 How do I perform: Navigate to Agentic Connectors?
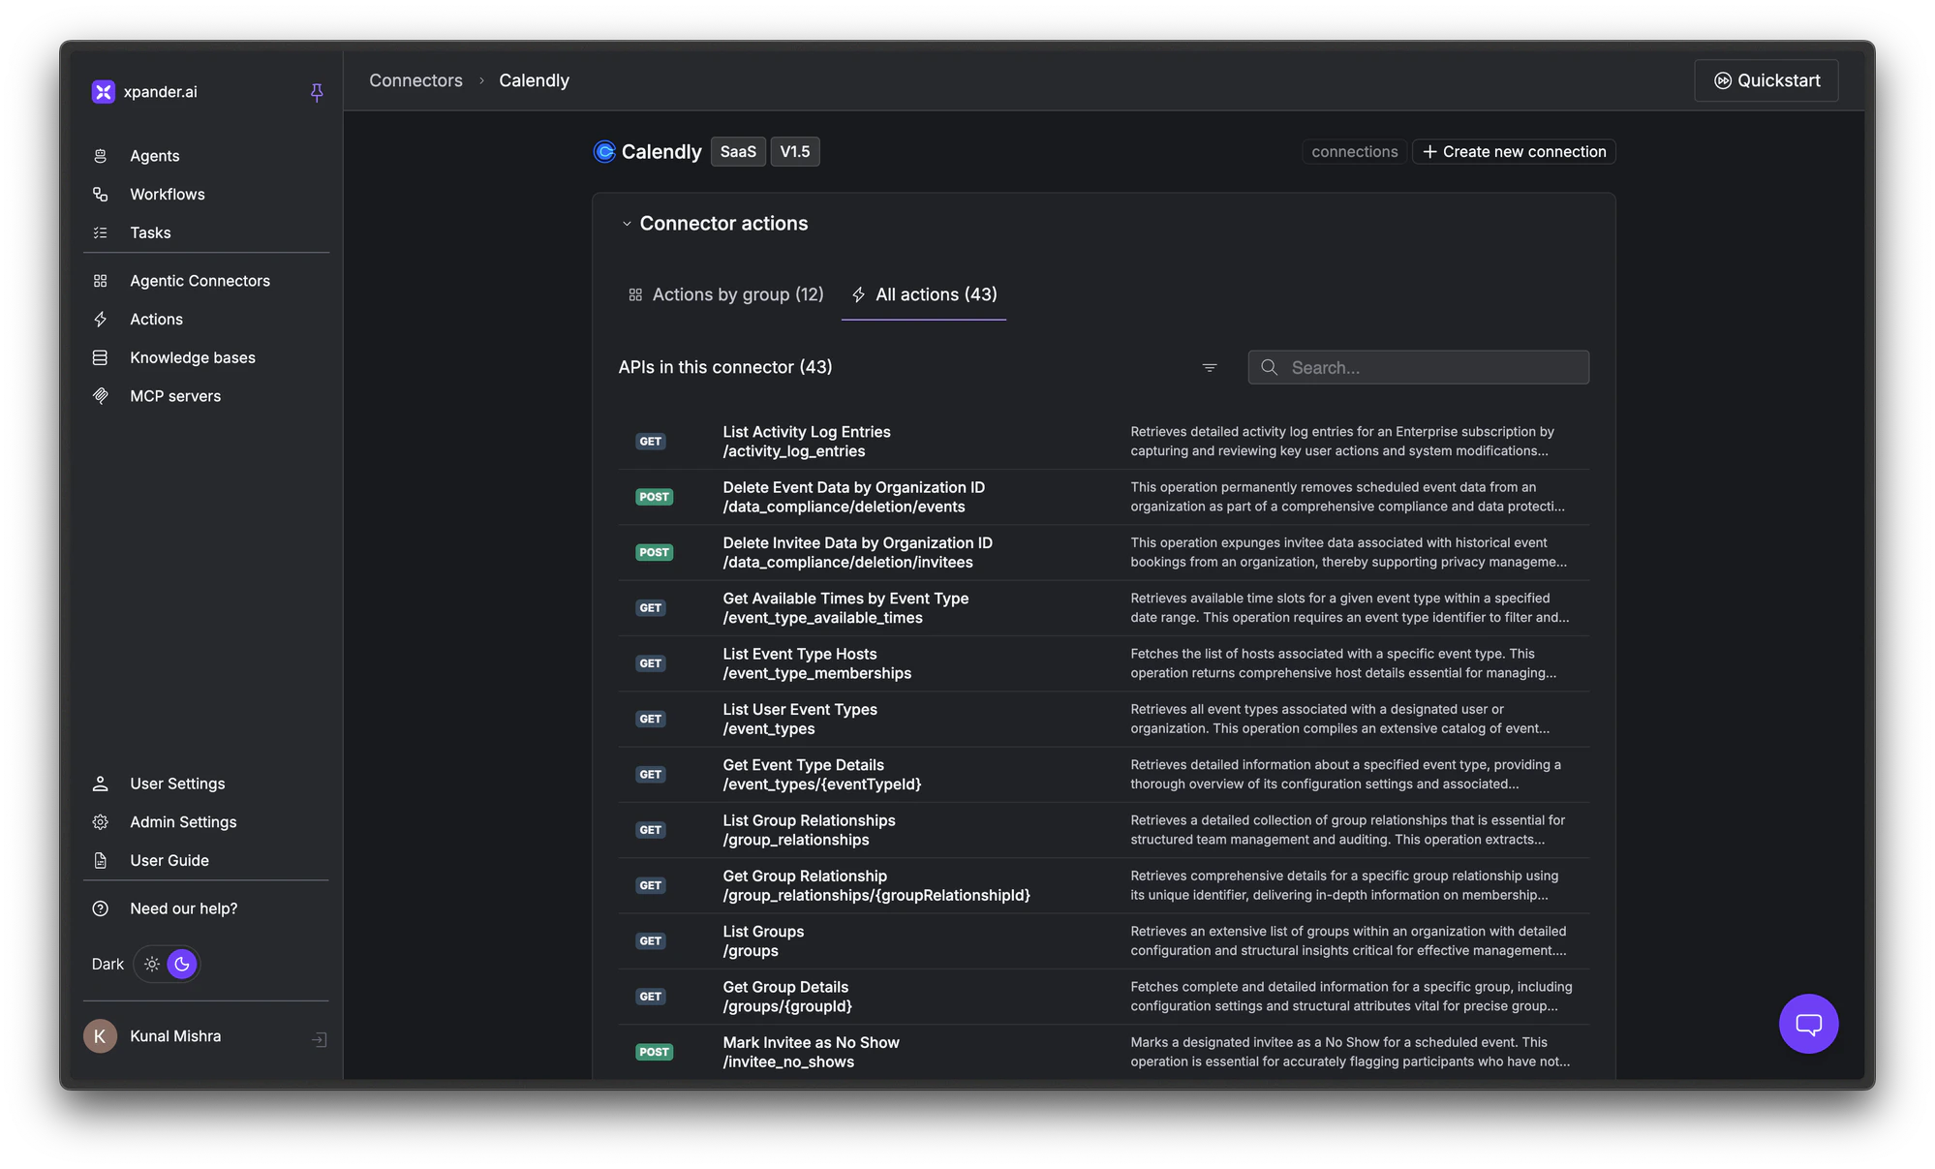200,281
